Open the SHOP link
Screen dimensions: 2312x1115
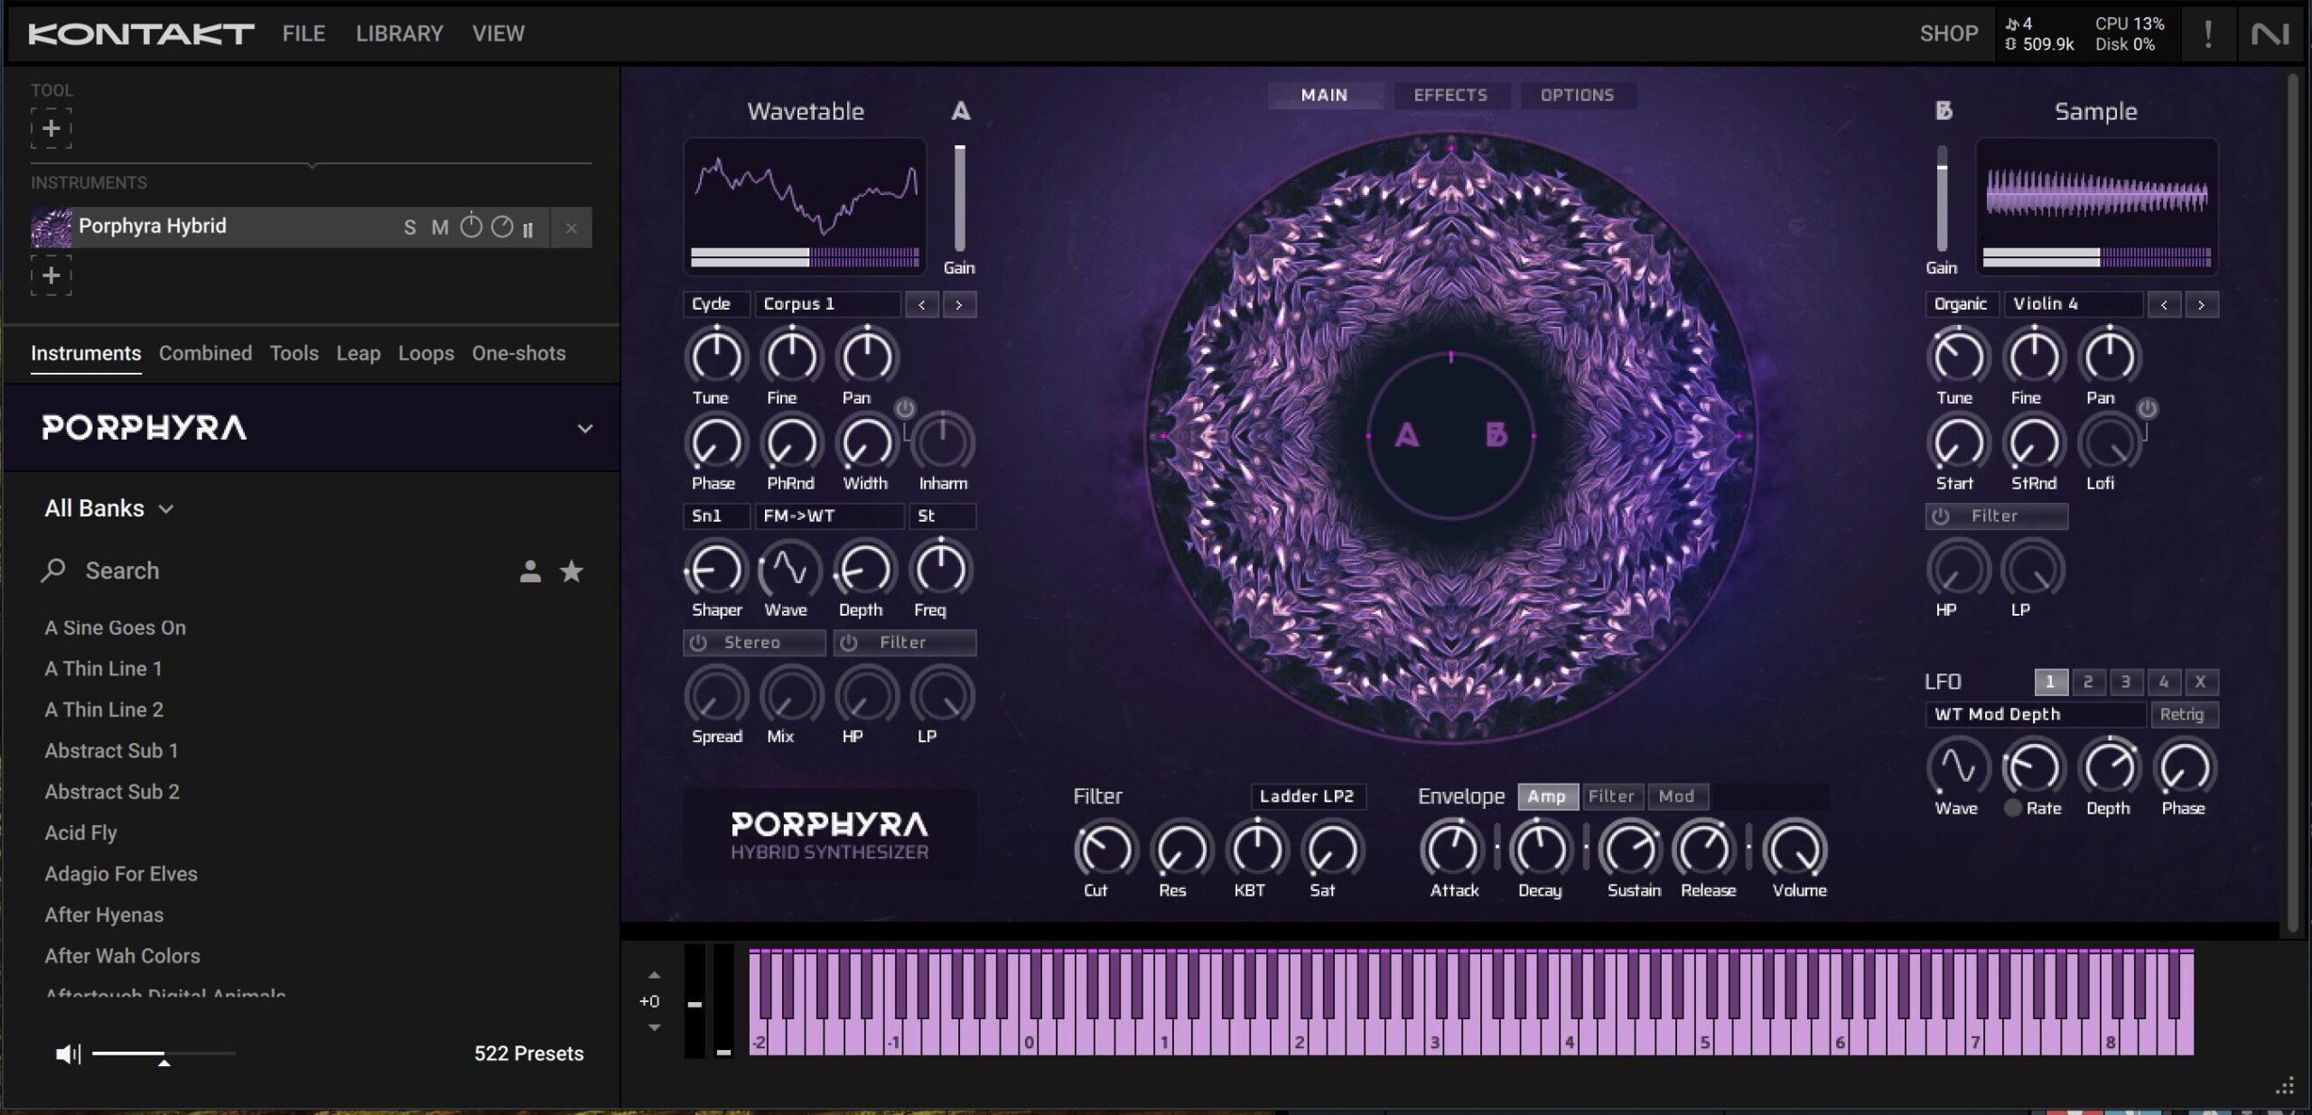1949,33
